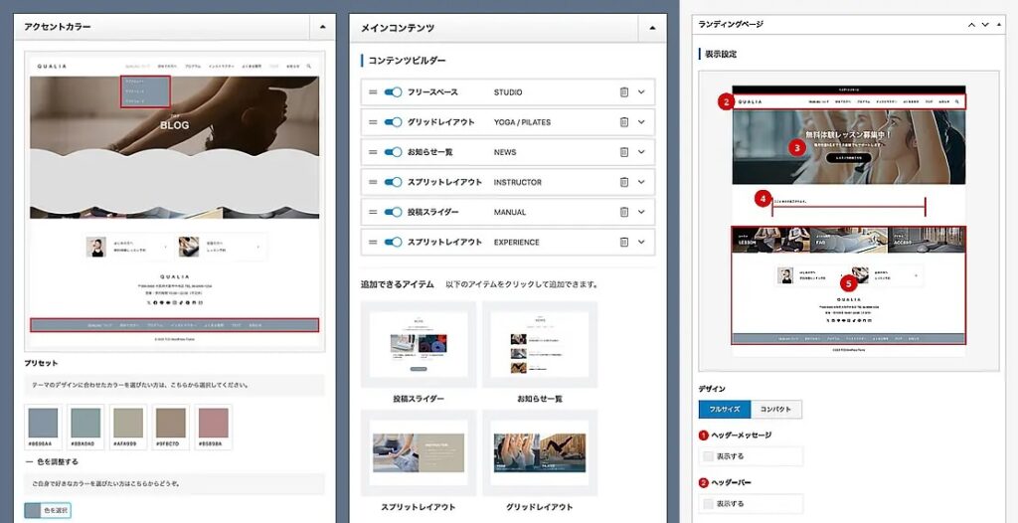Click the プリセット label

pos(41,363)
